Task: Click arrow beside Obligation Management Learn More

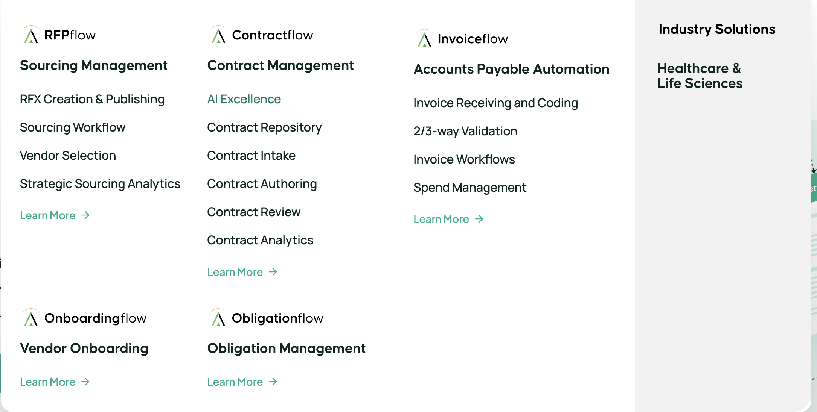Action: pyautogui.click(x=273, y=382)
